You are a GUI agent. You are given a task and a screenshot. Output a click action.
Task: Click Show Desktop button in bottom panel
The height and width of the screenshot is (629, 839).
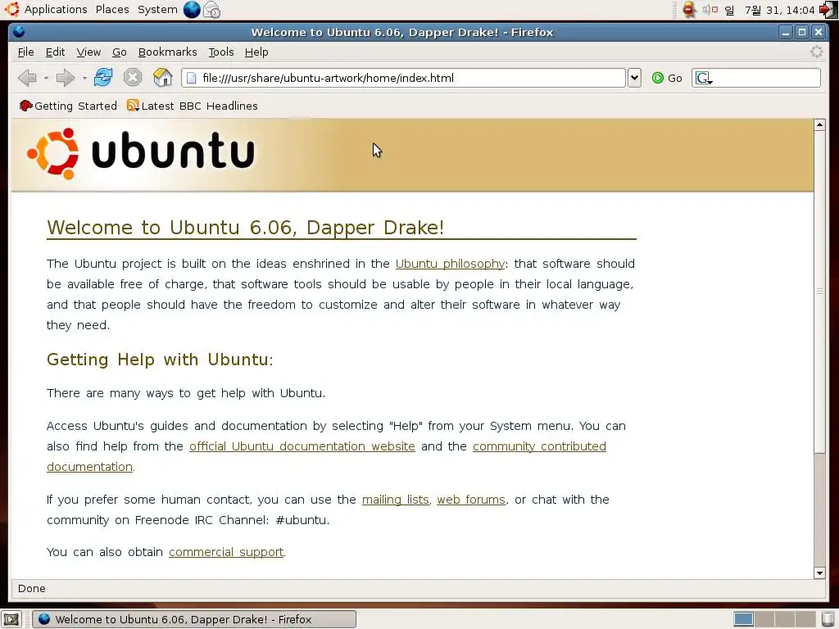coord(11,619)
